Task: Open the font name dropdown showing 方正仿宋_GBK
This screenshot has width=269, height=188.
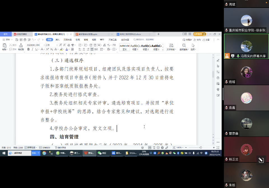Action: click(x=35, y=45)
